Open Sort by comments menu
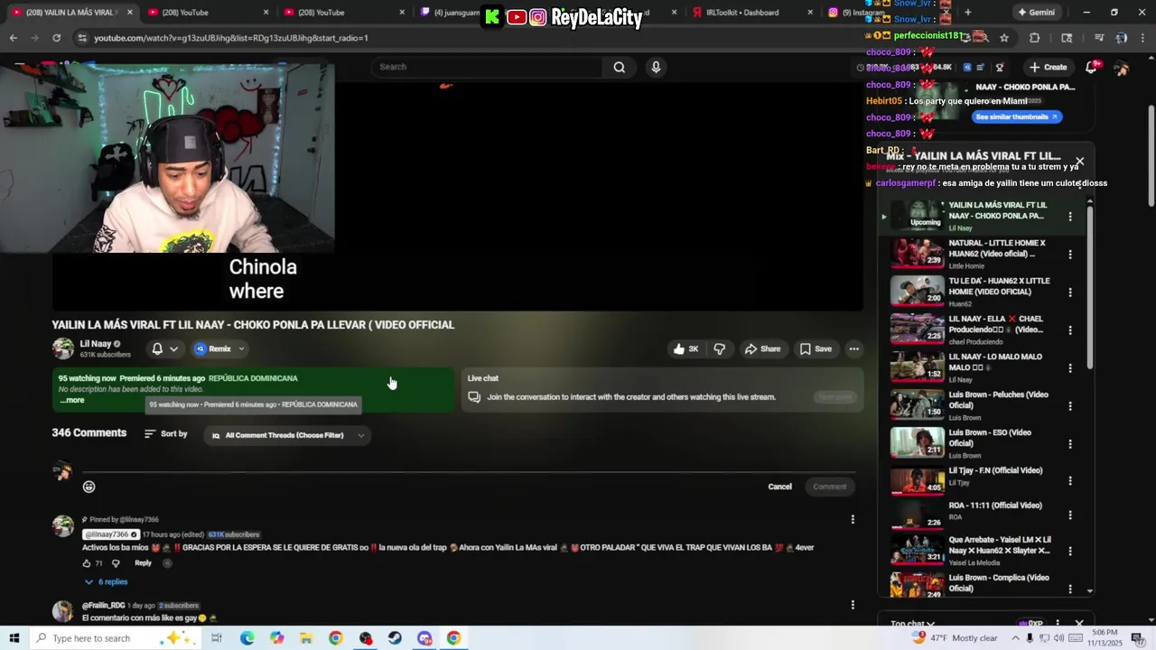This screenshot has height=650, width=1156. coord(166,434)
